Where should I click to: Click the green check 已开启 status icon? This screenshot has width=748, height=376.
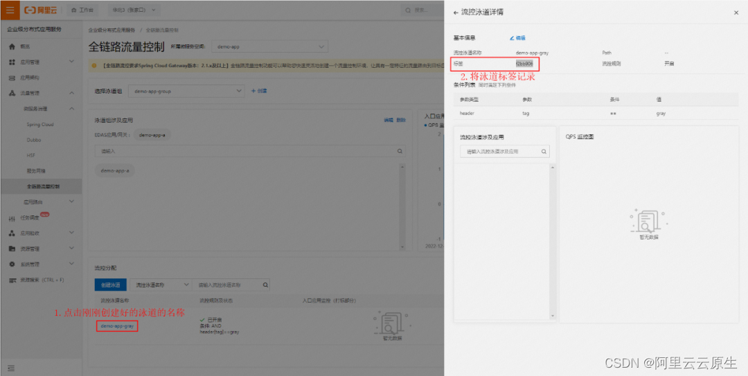pos(202,319)
